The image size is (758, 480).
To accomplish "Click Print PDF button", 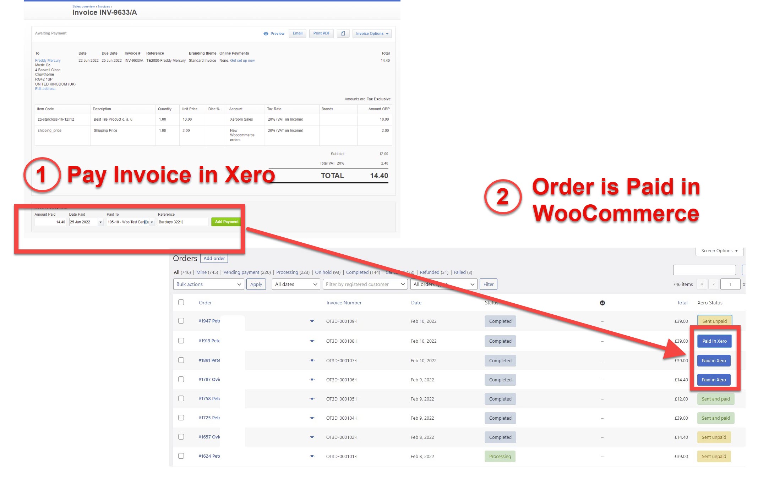I will (x=321, y=33).
